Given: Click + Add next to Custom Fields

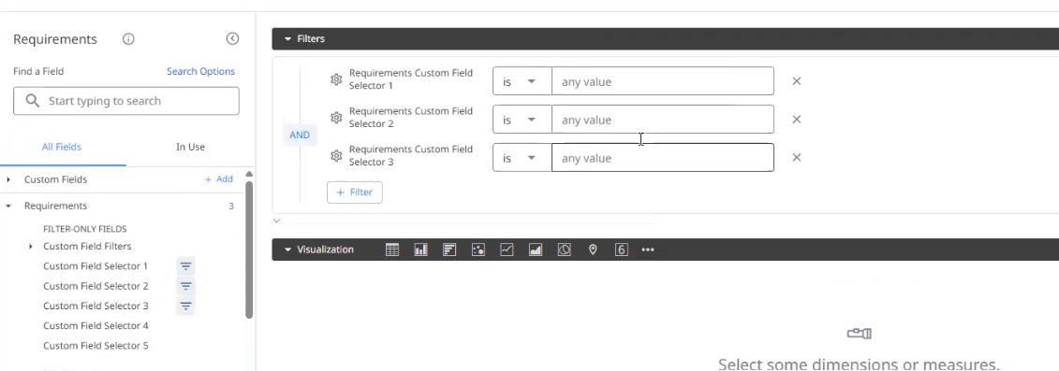Looking at the screenshot, I should 219,179.
